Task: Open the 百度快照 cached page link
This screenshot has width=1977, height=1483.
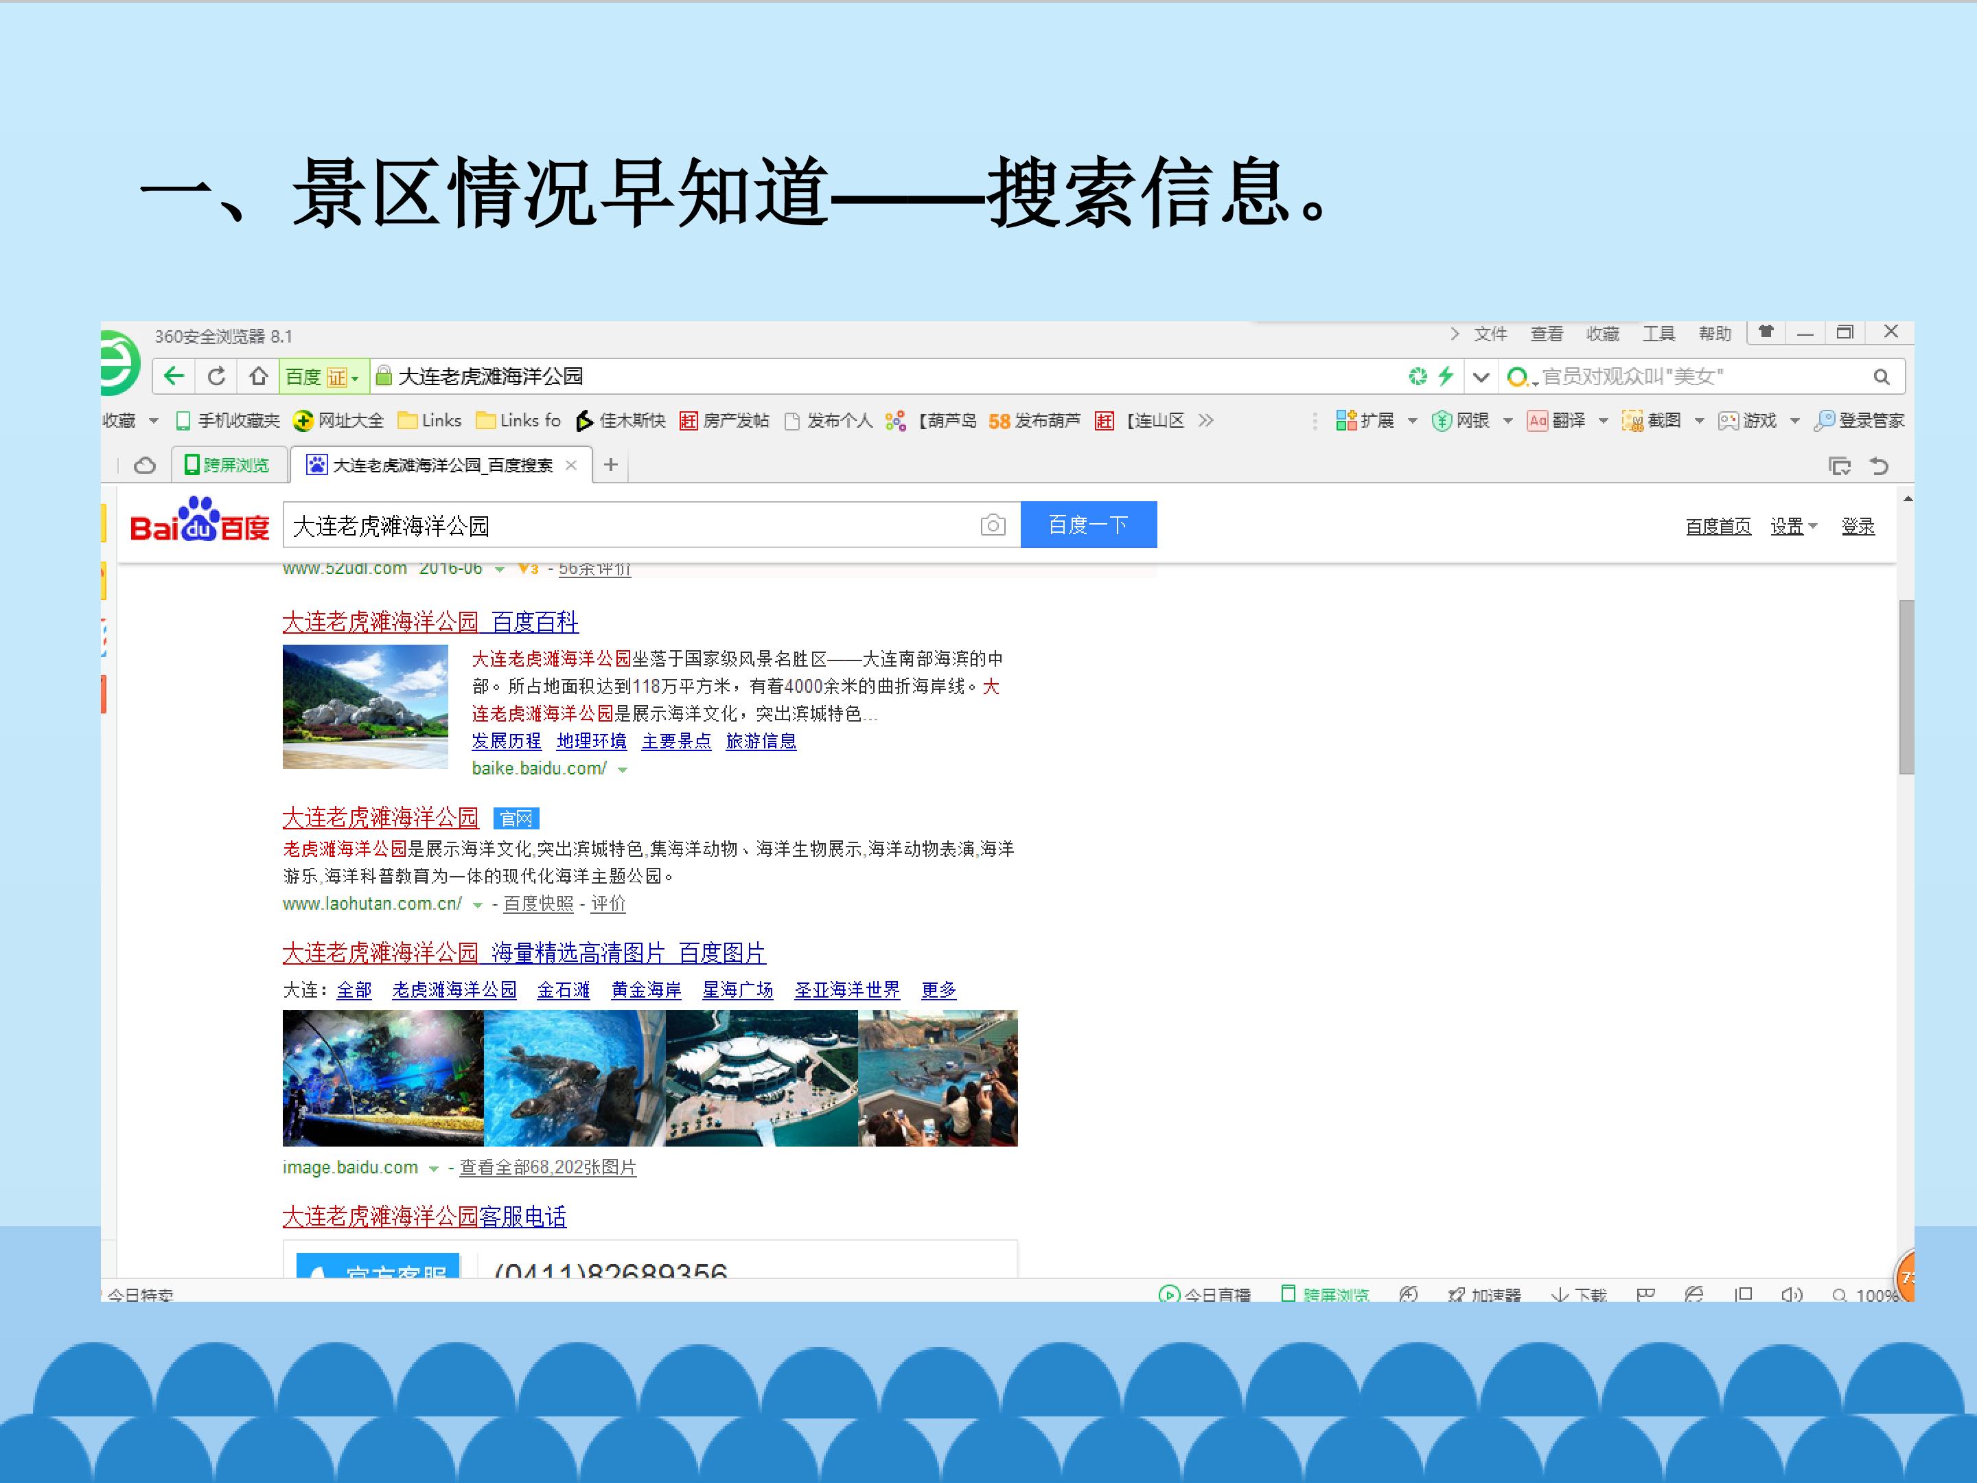Action: tap(539, 904)
